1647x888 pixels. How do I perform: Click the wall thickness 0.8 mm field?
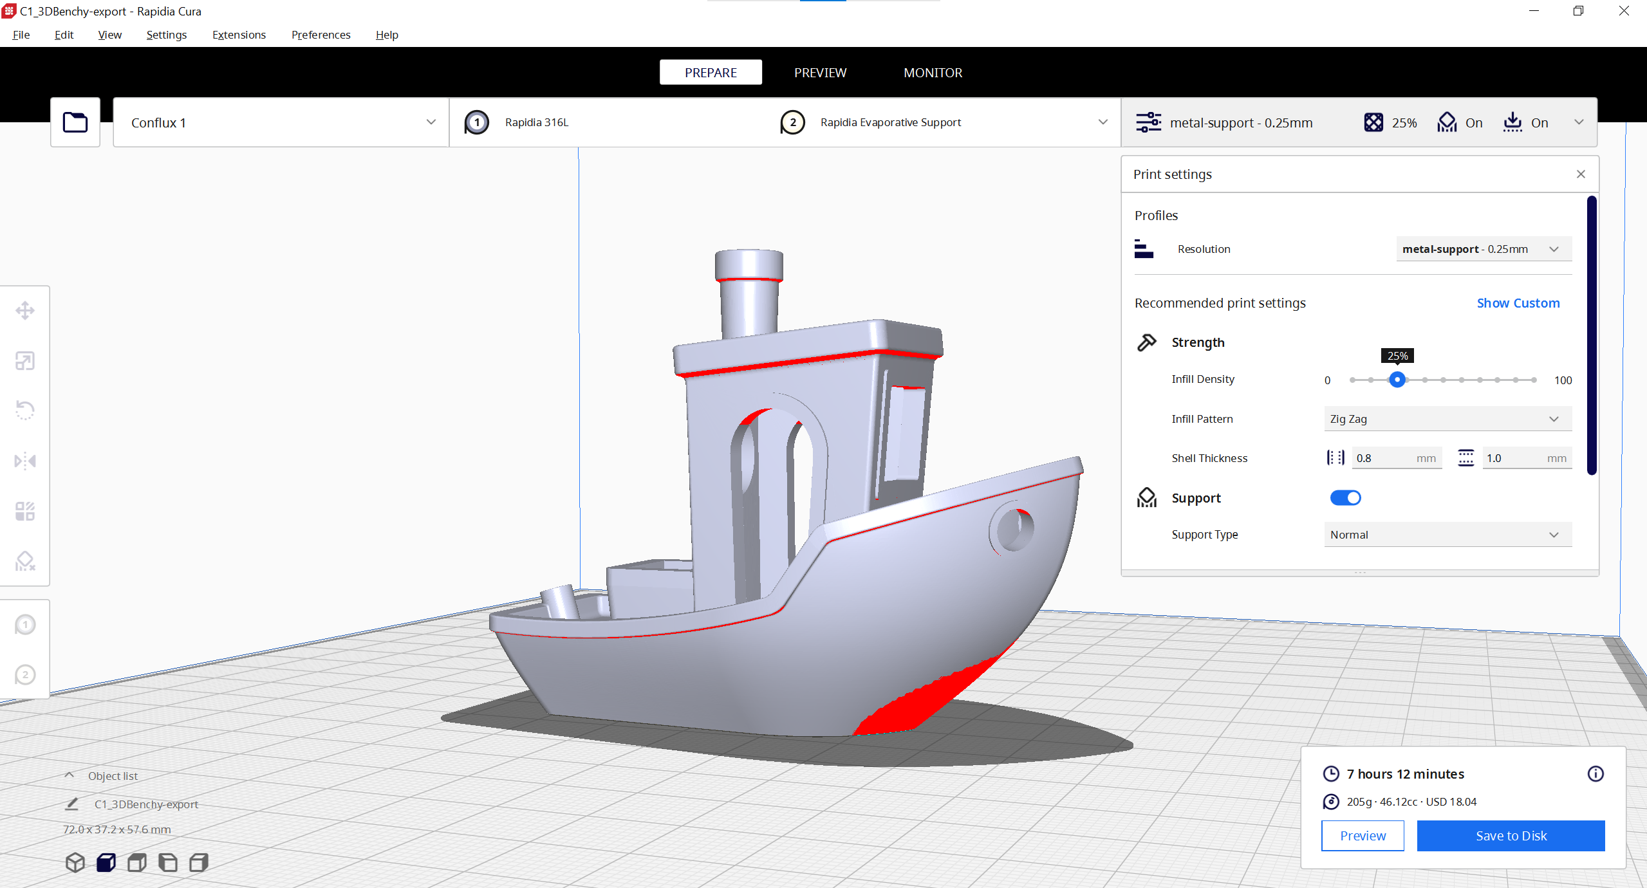click(1384, 458)
